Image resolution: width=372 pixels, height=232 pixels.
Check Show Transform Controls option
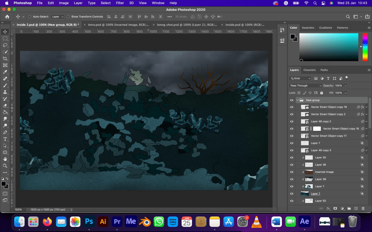coord(68,17)
